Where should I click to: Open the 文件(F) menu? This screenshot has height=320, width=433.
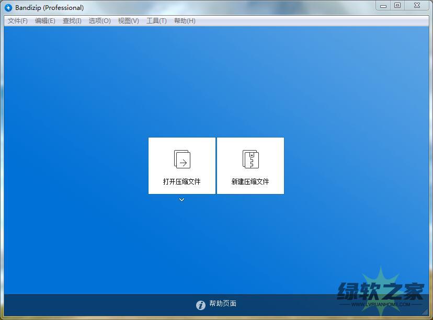pyautogui.click(x=18, y=21)
